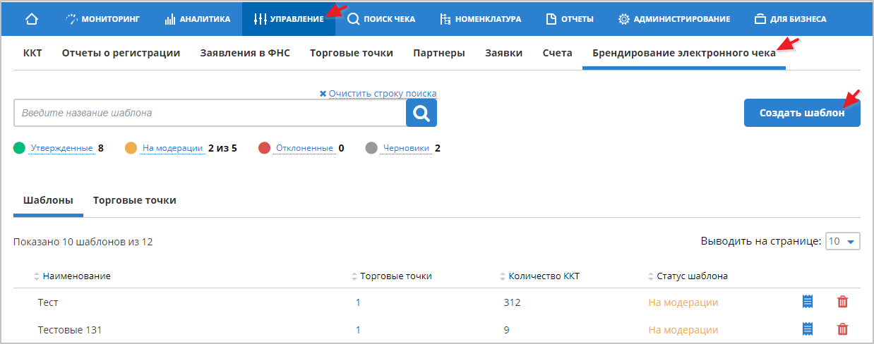Delete the "Тест" template with trash icon
The image size is (874, 344).
pyautogui.click(x=842, y=302)
